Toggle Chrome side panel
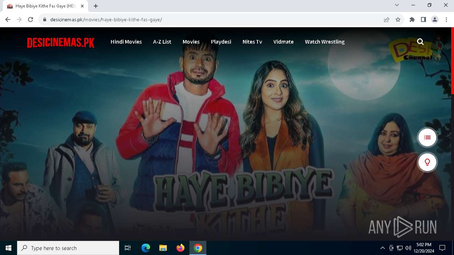The height and width of the screenshot is (255, 454). click(x=423, y=19)
